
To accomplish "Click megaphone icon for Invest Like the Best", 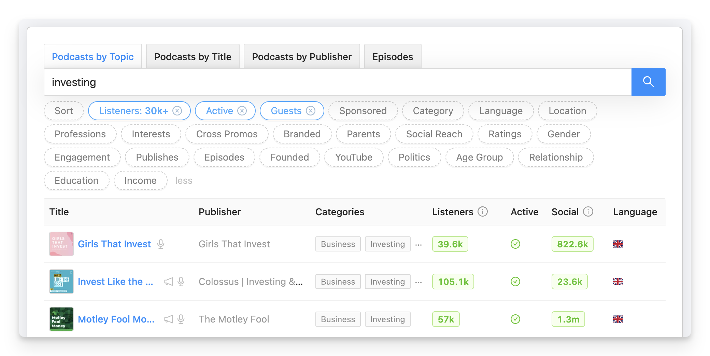I will click(x=169, y=282).
